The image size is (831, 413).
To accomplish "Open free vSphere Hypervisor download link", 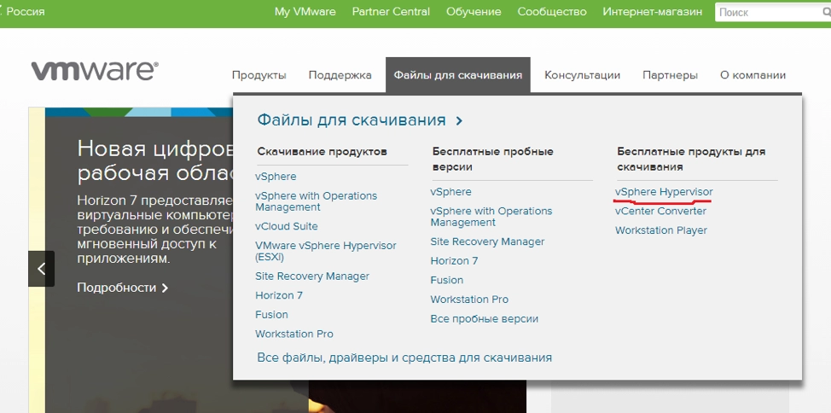I will (x=664, y=192).
